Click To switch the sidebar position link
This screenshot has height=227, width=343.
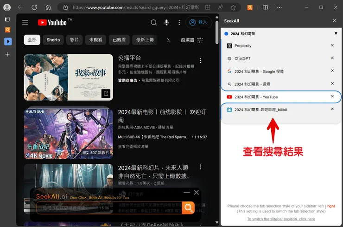281,219
